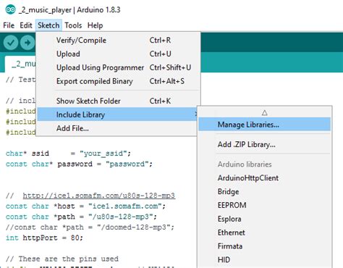Image resolution: width=343 pixels, height=268 pixels.
Task: Include the ArduinoHttpClient library
Action: 264,178
